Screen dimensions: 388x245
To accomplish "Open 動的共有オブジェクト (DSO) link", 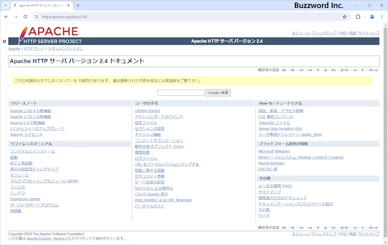I will (x=159, y=146).
